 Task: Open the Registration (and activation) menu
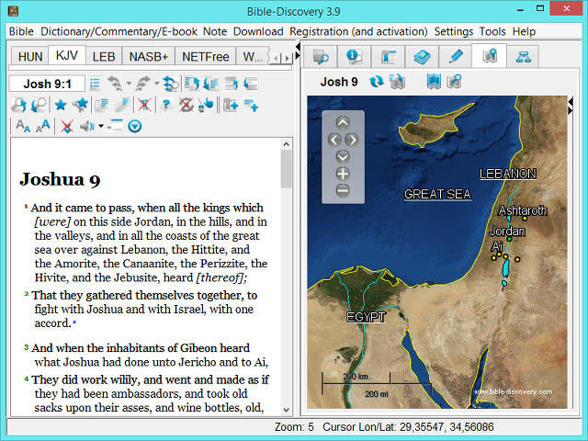point(358,31)
